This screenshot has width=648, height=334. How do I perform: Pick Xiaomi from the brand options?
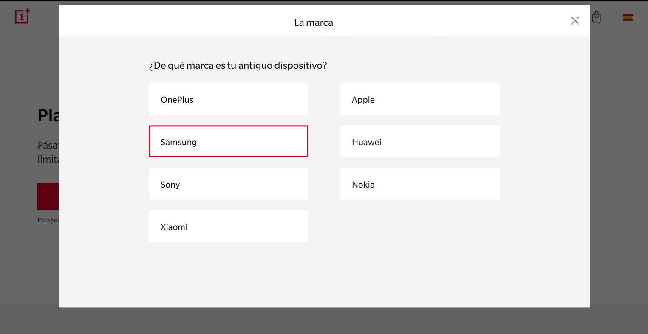coord(229,226)
